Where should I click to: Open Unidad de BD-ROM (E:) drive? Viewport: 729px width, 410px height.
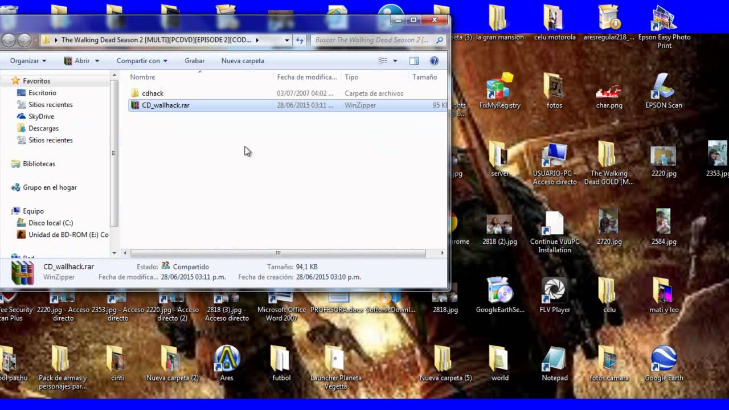62,235
